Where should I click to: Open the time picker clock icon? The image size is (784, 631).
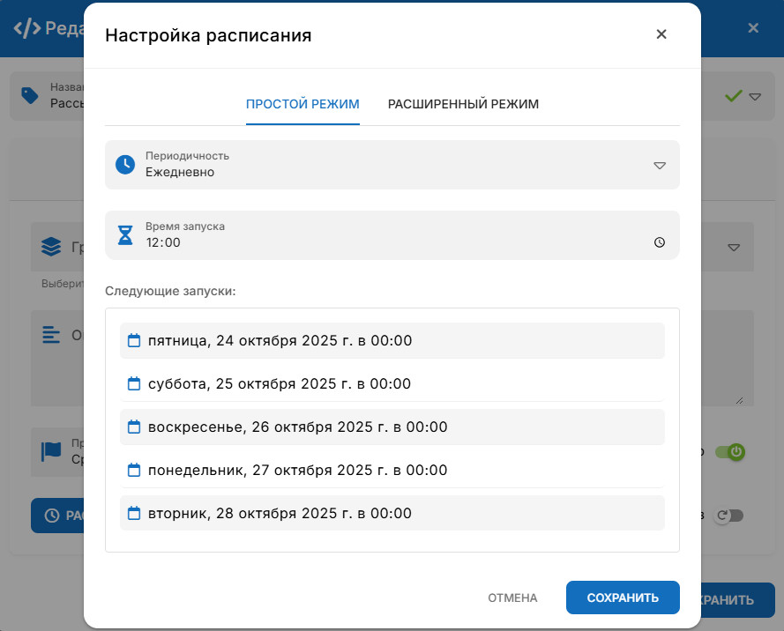point(660,242)
